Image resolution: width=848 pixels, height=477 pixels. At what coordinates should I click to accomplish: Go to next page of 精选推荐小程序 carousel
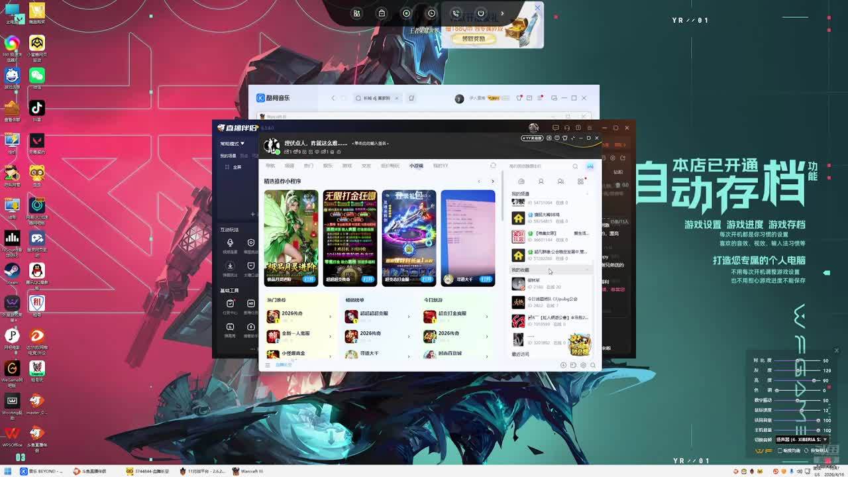click(492, 181)
